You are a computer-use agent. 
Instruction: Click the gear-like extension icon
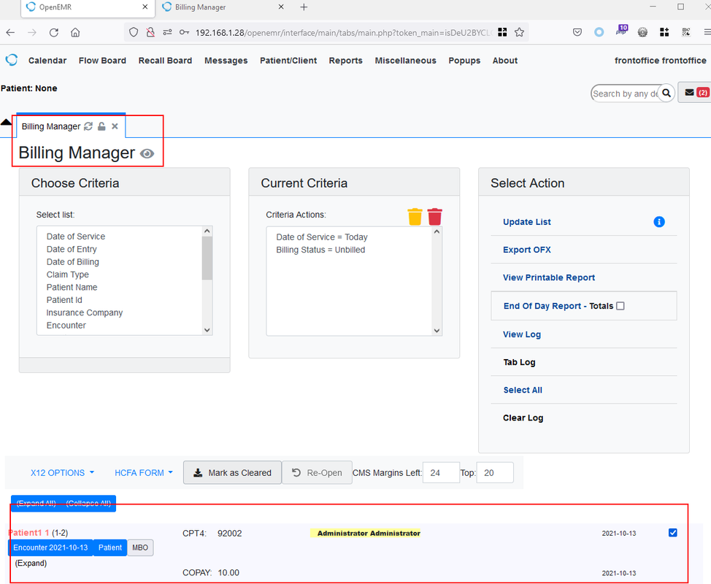(642, 32)
